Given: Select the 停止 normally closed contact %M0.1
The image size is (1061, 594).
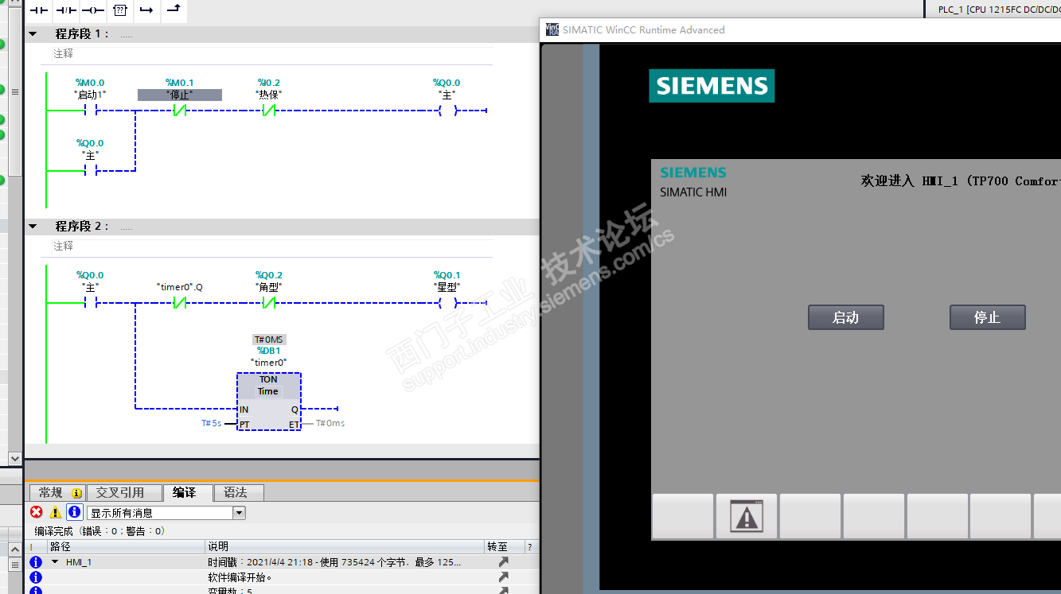Looking at the screenshot, I should coord(180,111).
